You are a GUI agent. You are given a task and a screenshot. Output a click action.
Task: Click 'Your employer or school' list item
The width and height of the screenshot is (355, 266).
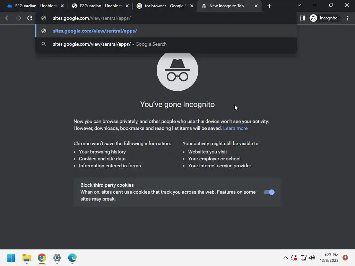click(214, 159)
